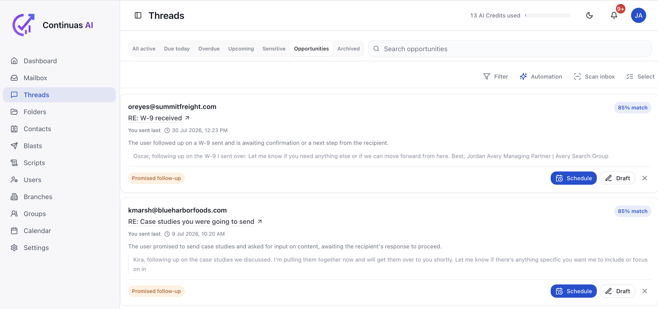
Task: Click Scan inbox
Action: tap(594, 77)
